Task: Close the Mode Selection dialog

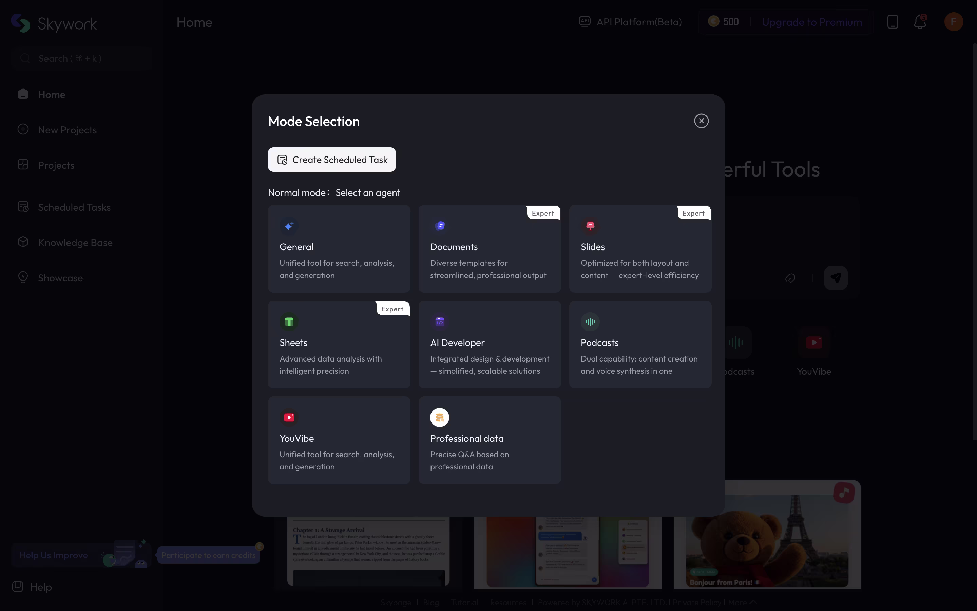Action: (701, 121)
